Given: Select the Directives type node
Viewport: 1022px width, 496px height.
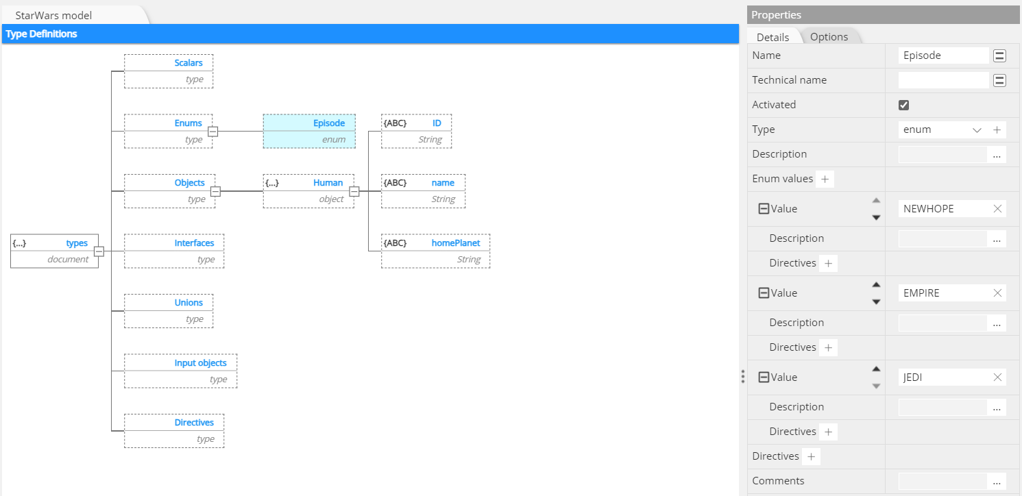Looking at the screenshot, I should [x=174, y=431].
